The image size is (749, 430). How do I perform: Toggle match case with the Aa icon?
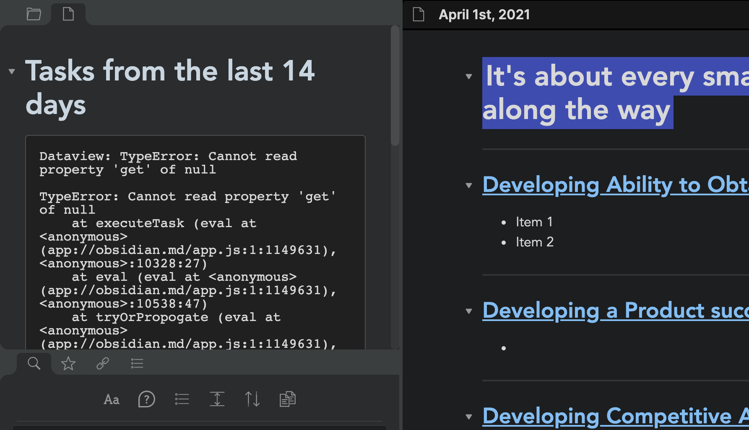coord(111,399)
